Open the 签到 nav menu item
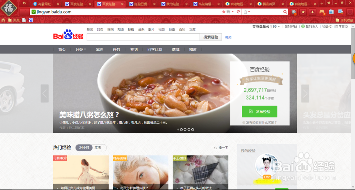 tap(134, 49)
